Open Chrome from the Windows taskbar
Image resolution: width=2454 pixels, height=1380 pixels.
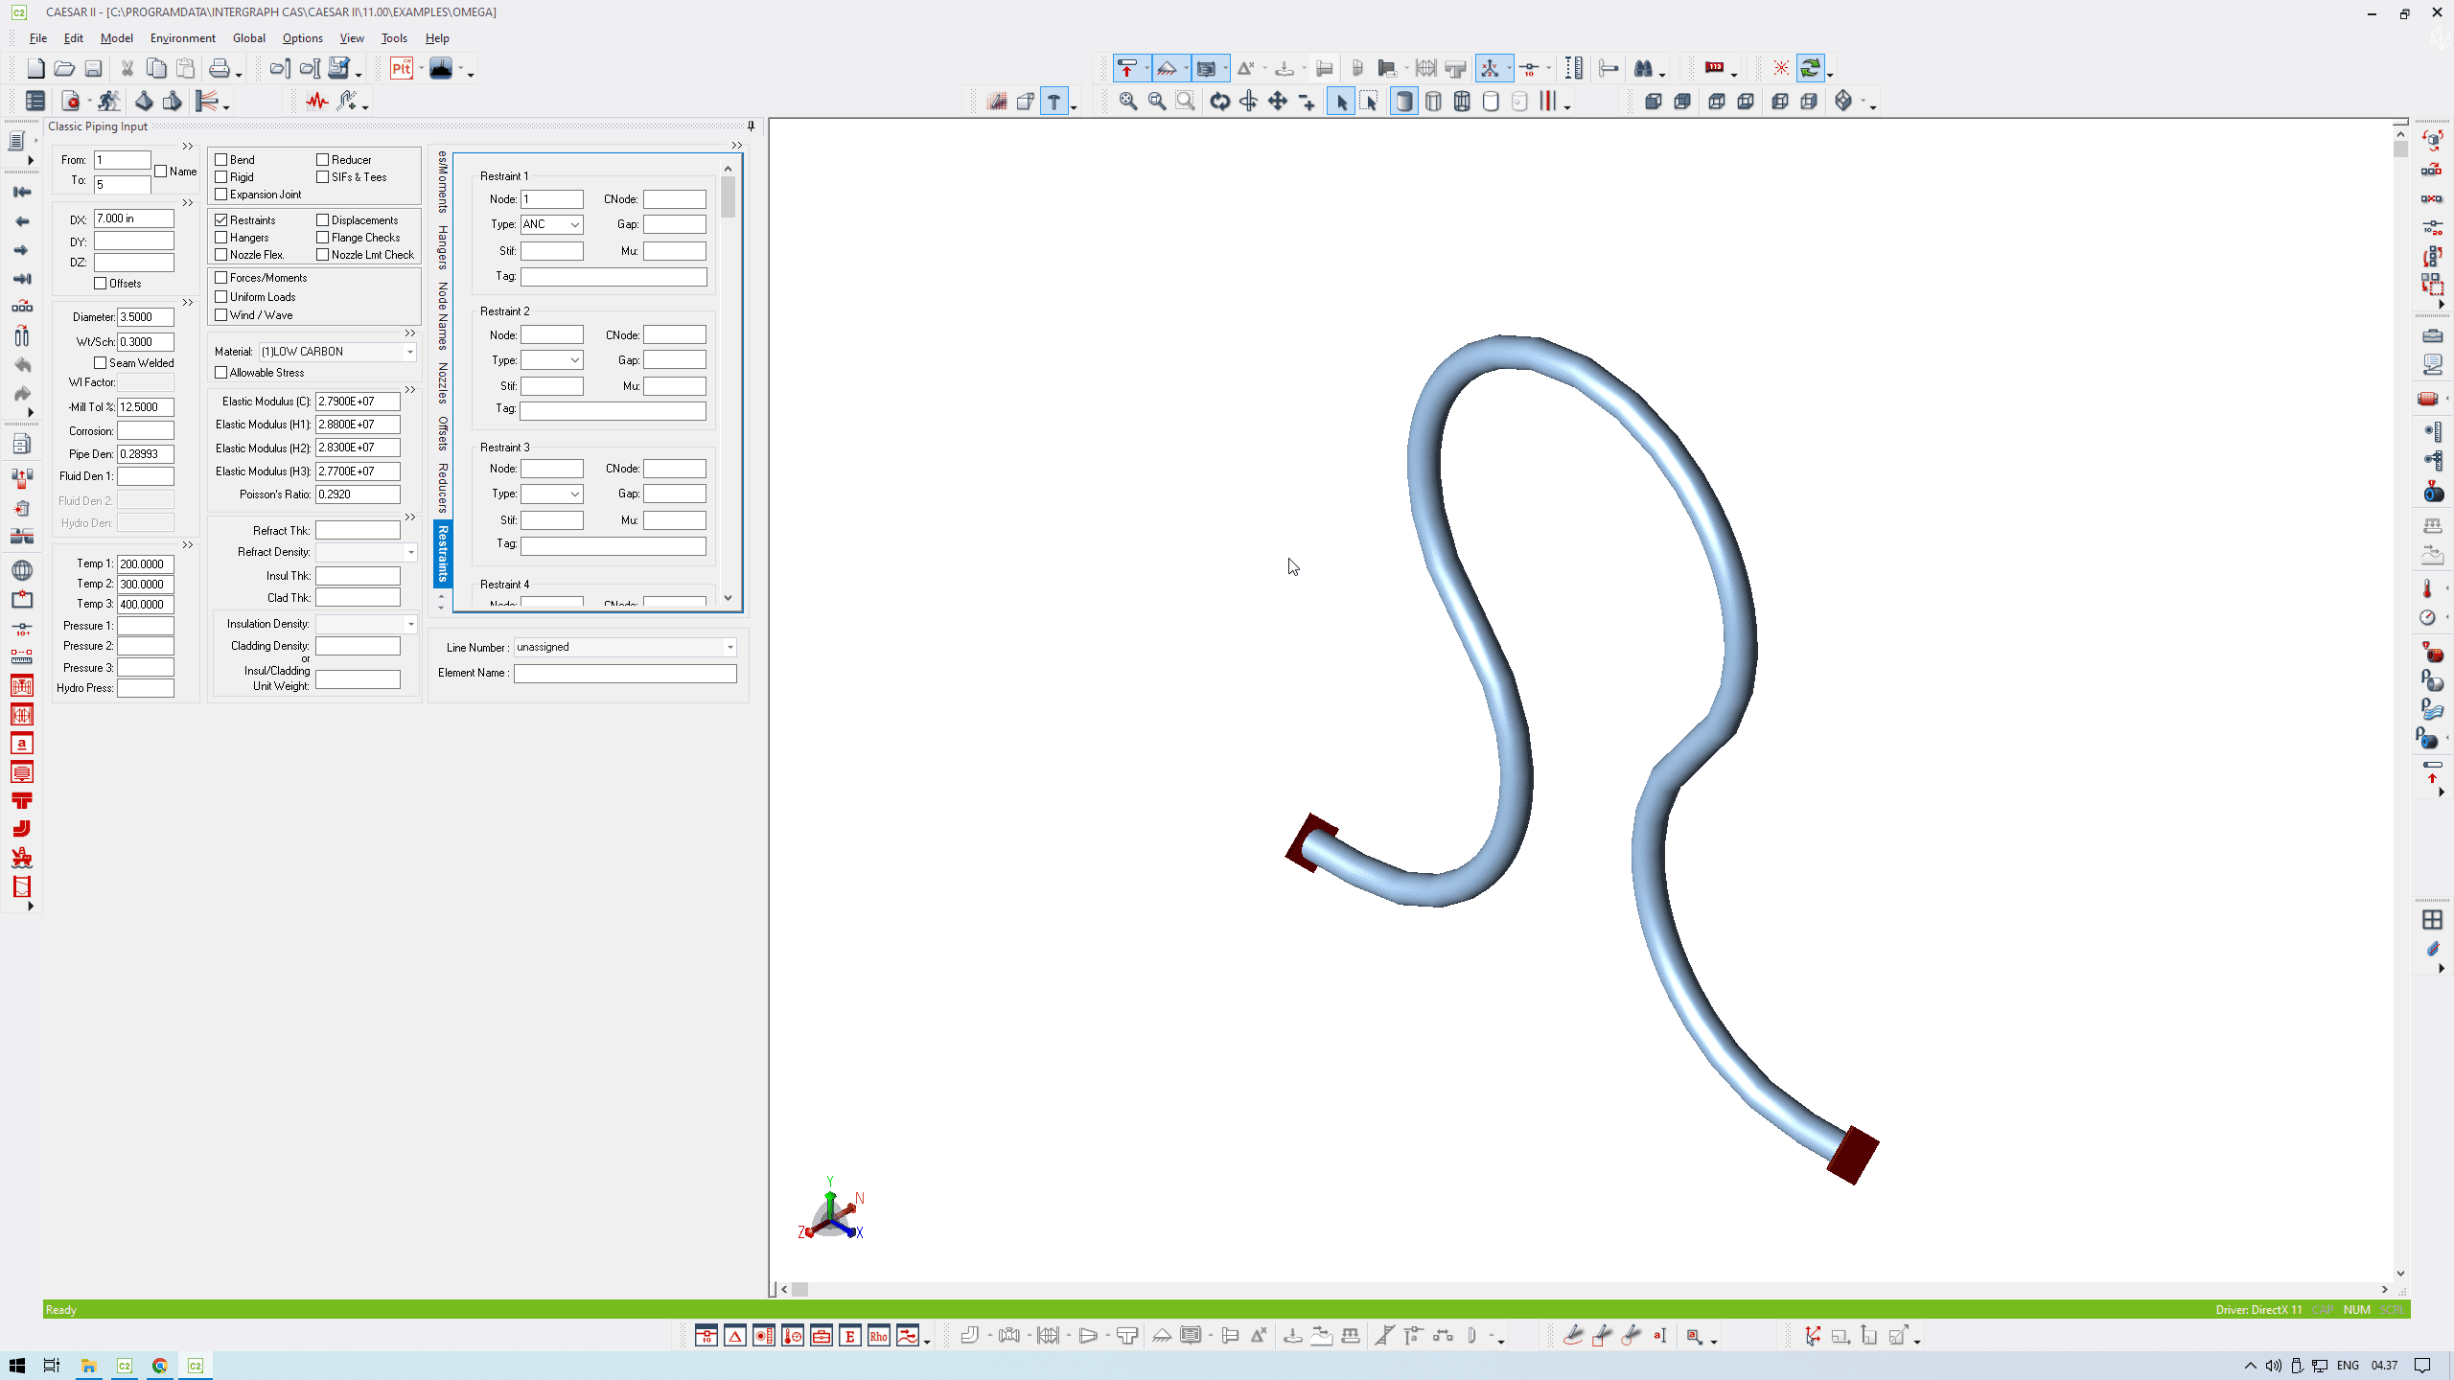pos(160,1366)
